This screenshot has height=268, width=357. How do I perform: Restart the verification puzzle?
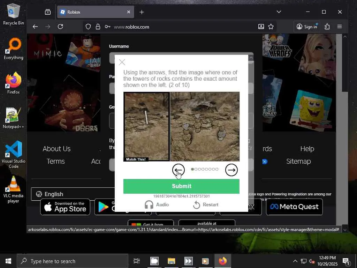pyautogui.click(x=206, y=204)
